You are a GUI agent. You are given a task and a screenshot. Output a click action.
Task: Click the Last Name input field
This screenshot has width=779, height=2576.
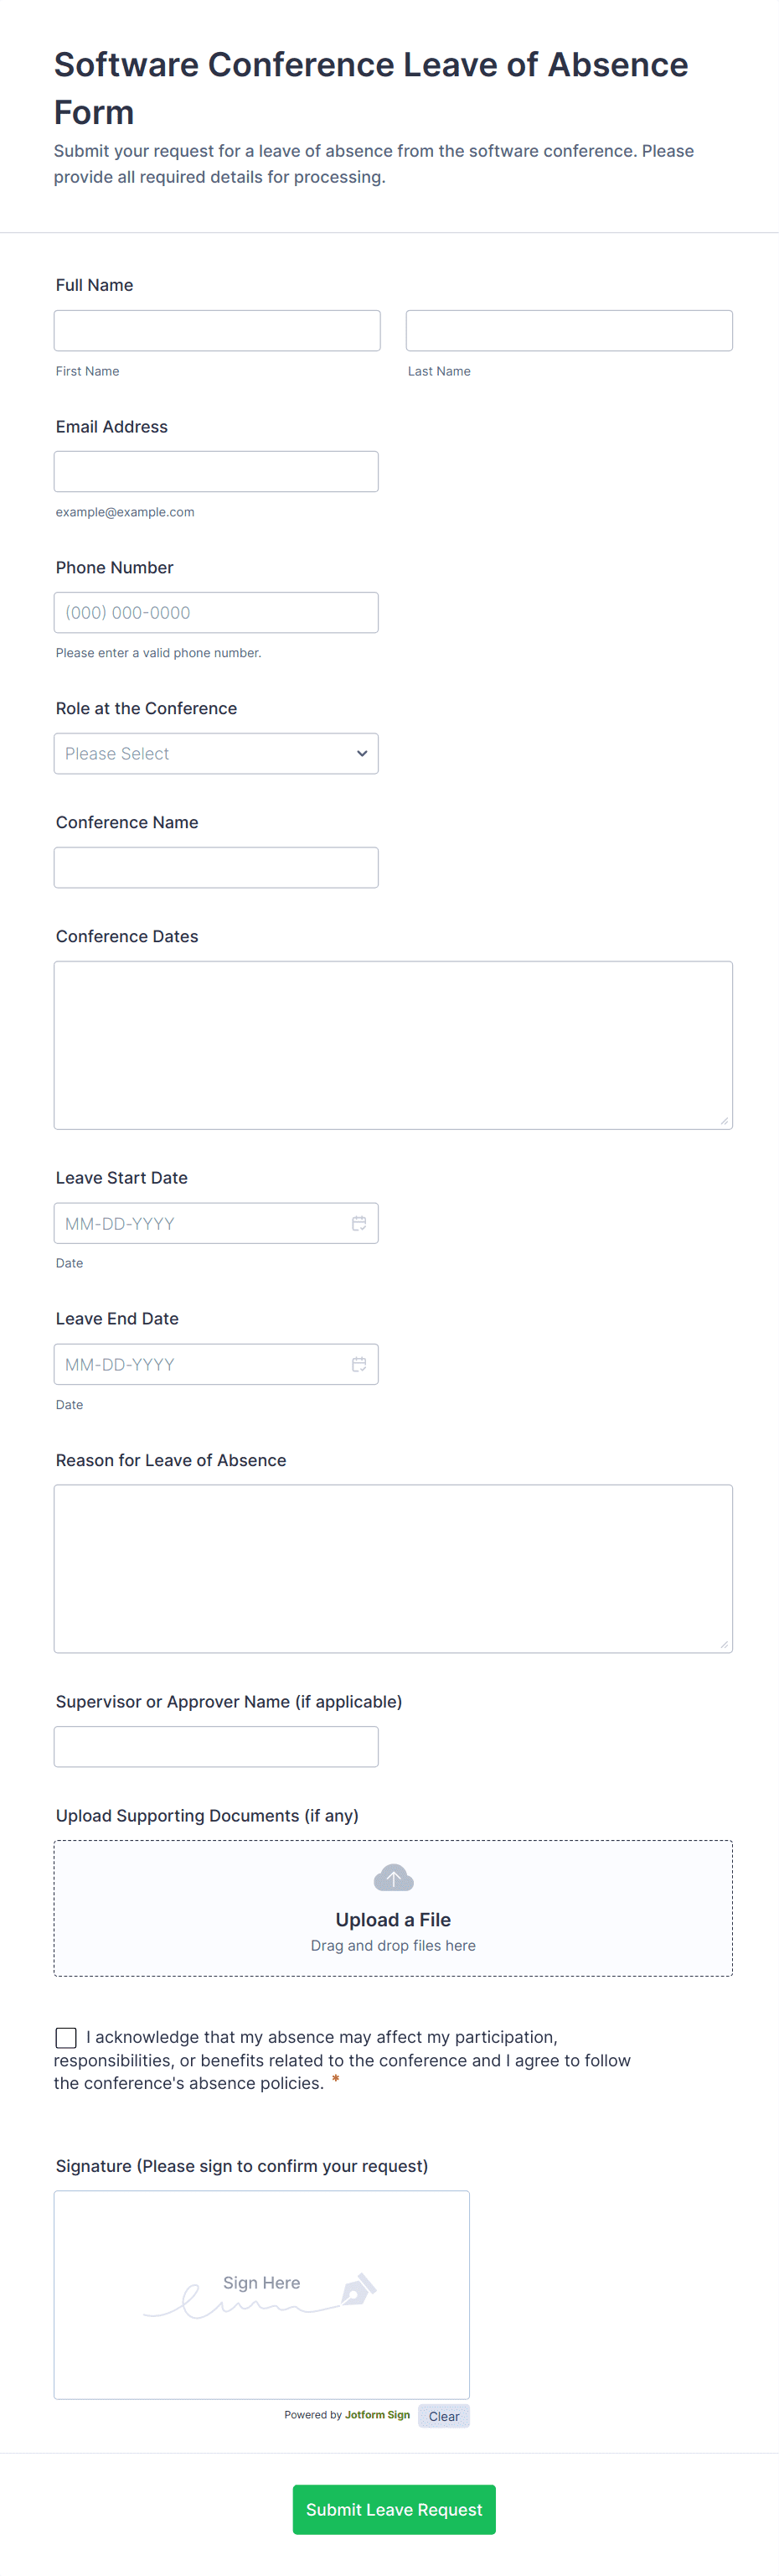point(568,330)
